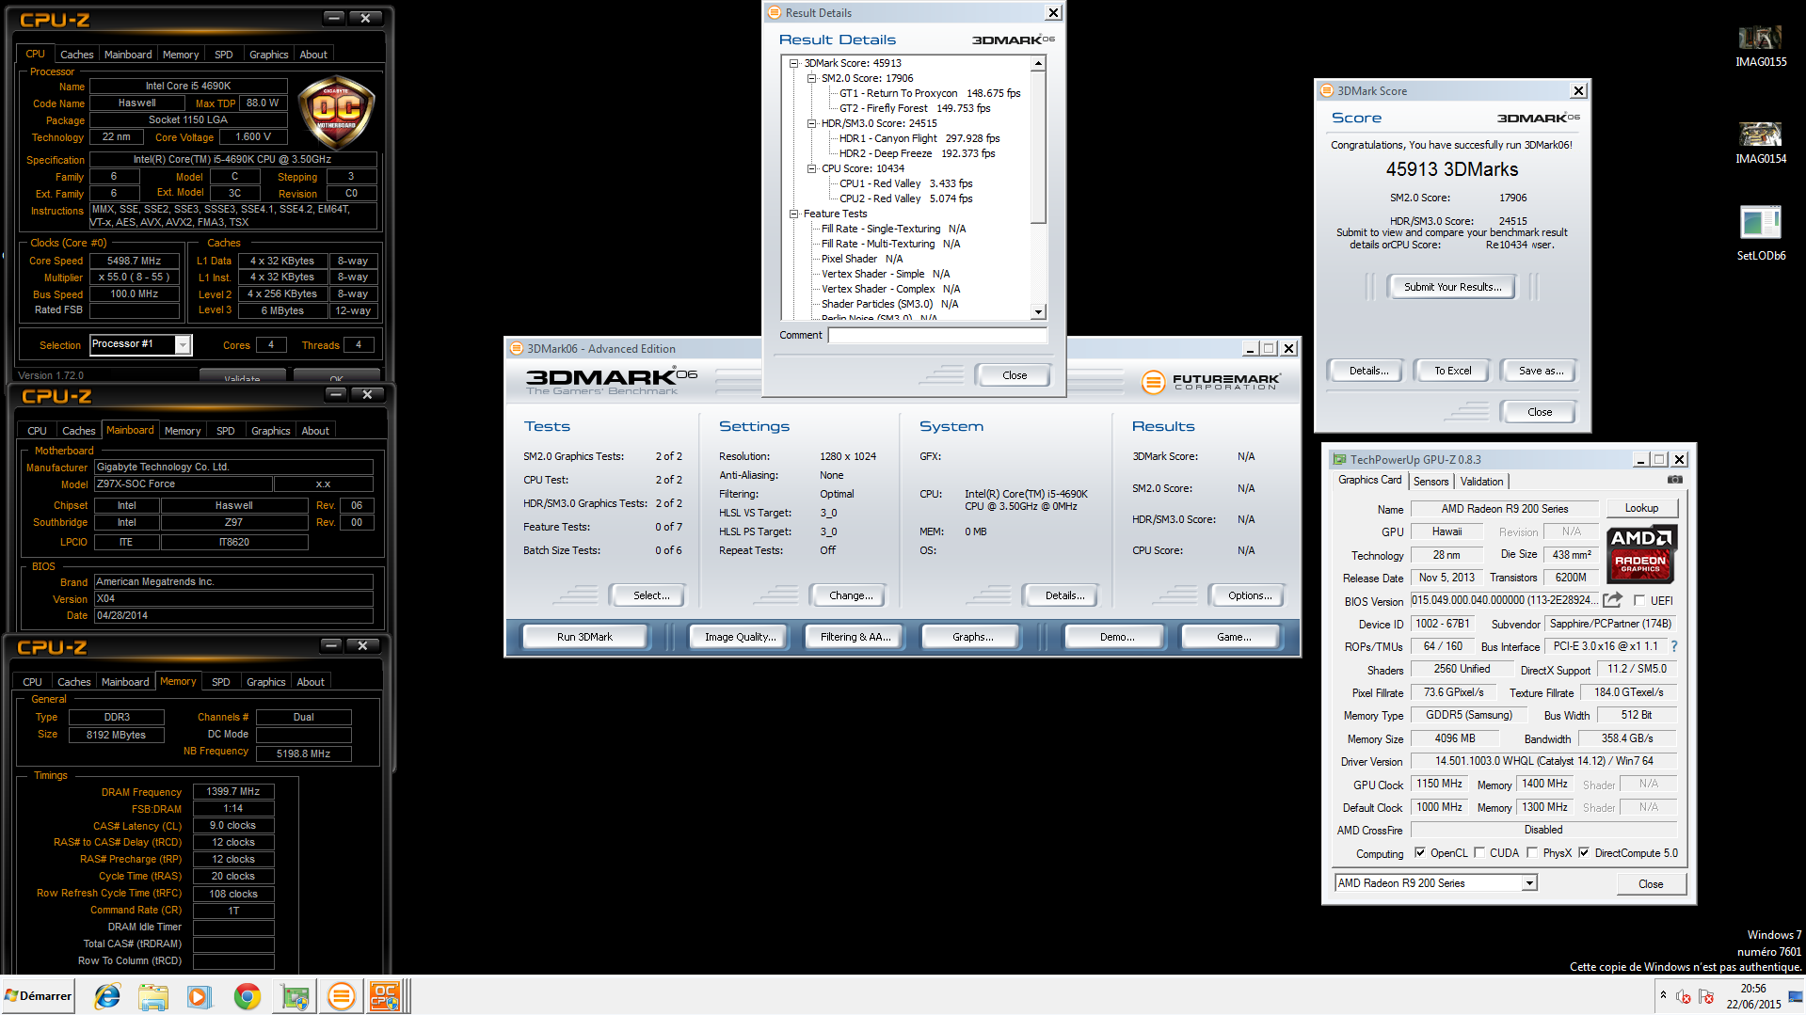Open IMAG0154 desktop image file
Viewport: 1806px width, 1015px height.
[1760, 143]
